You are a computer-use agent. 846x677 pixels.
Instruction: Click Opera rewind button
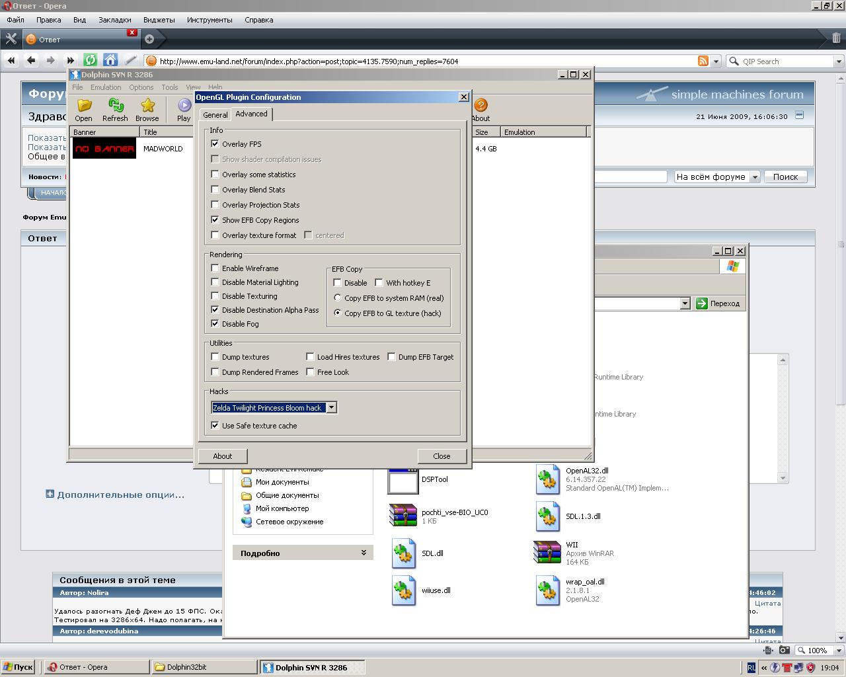(11, 60)
